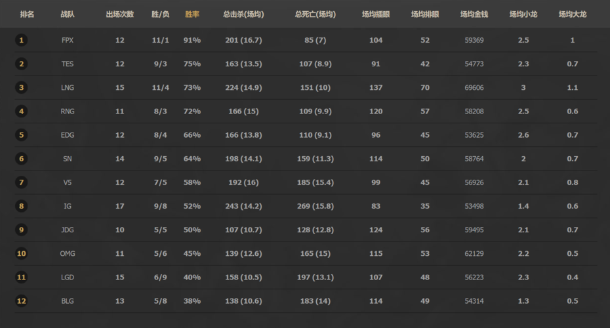
Task: Select the rank 9 badge
Action: pyautogui.click(x=22, y=230)
